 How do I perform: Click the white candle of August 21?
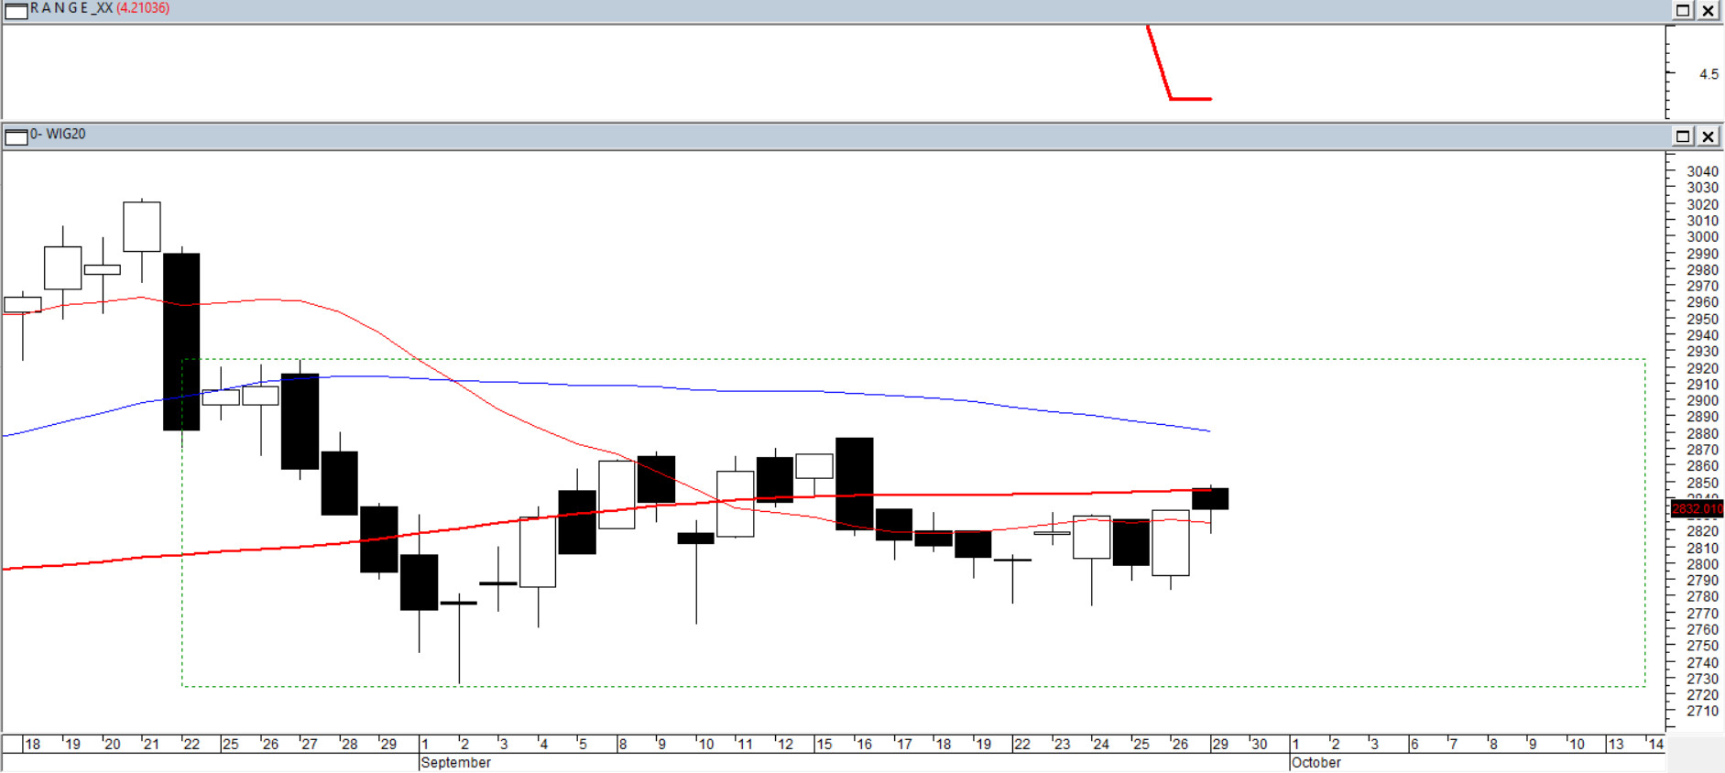[x=142, y=226]
